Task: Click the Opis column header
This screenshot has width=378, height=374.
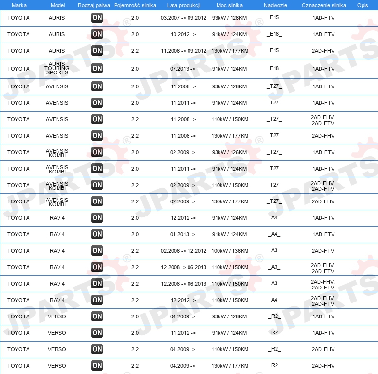Action: click(363, 5)
